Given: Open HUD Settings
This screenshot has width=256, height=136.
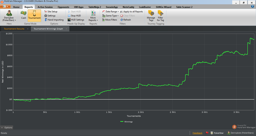Looking at the screenshot, I should click(76, 20).
